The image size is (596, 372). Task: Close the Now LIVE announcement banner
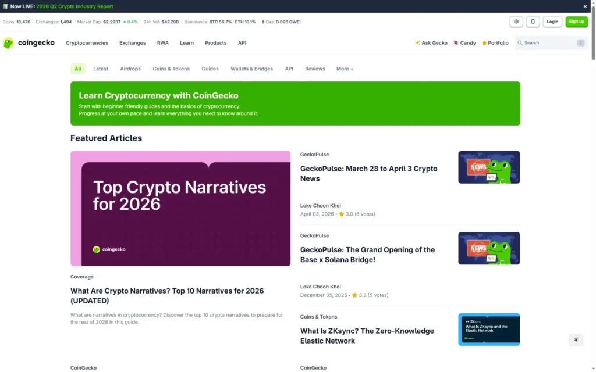tap(585, 6)
